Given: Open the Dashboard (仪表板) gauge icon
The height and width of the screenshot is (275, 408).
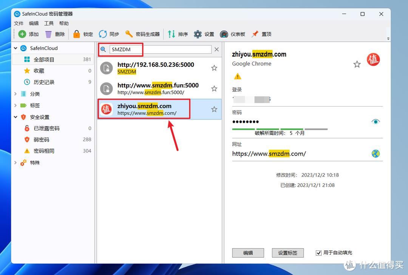Looking at the screenshot, I should 224,34.
